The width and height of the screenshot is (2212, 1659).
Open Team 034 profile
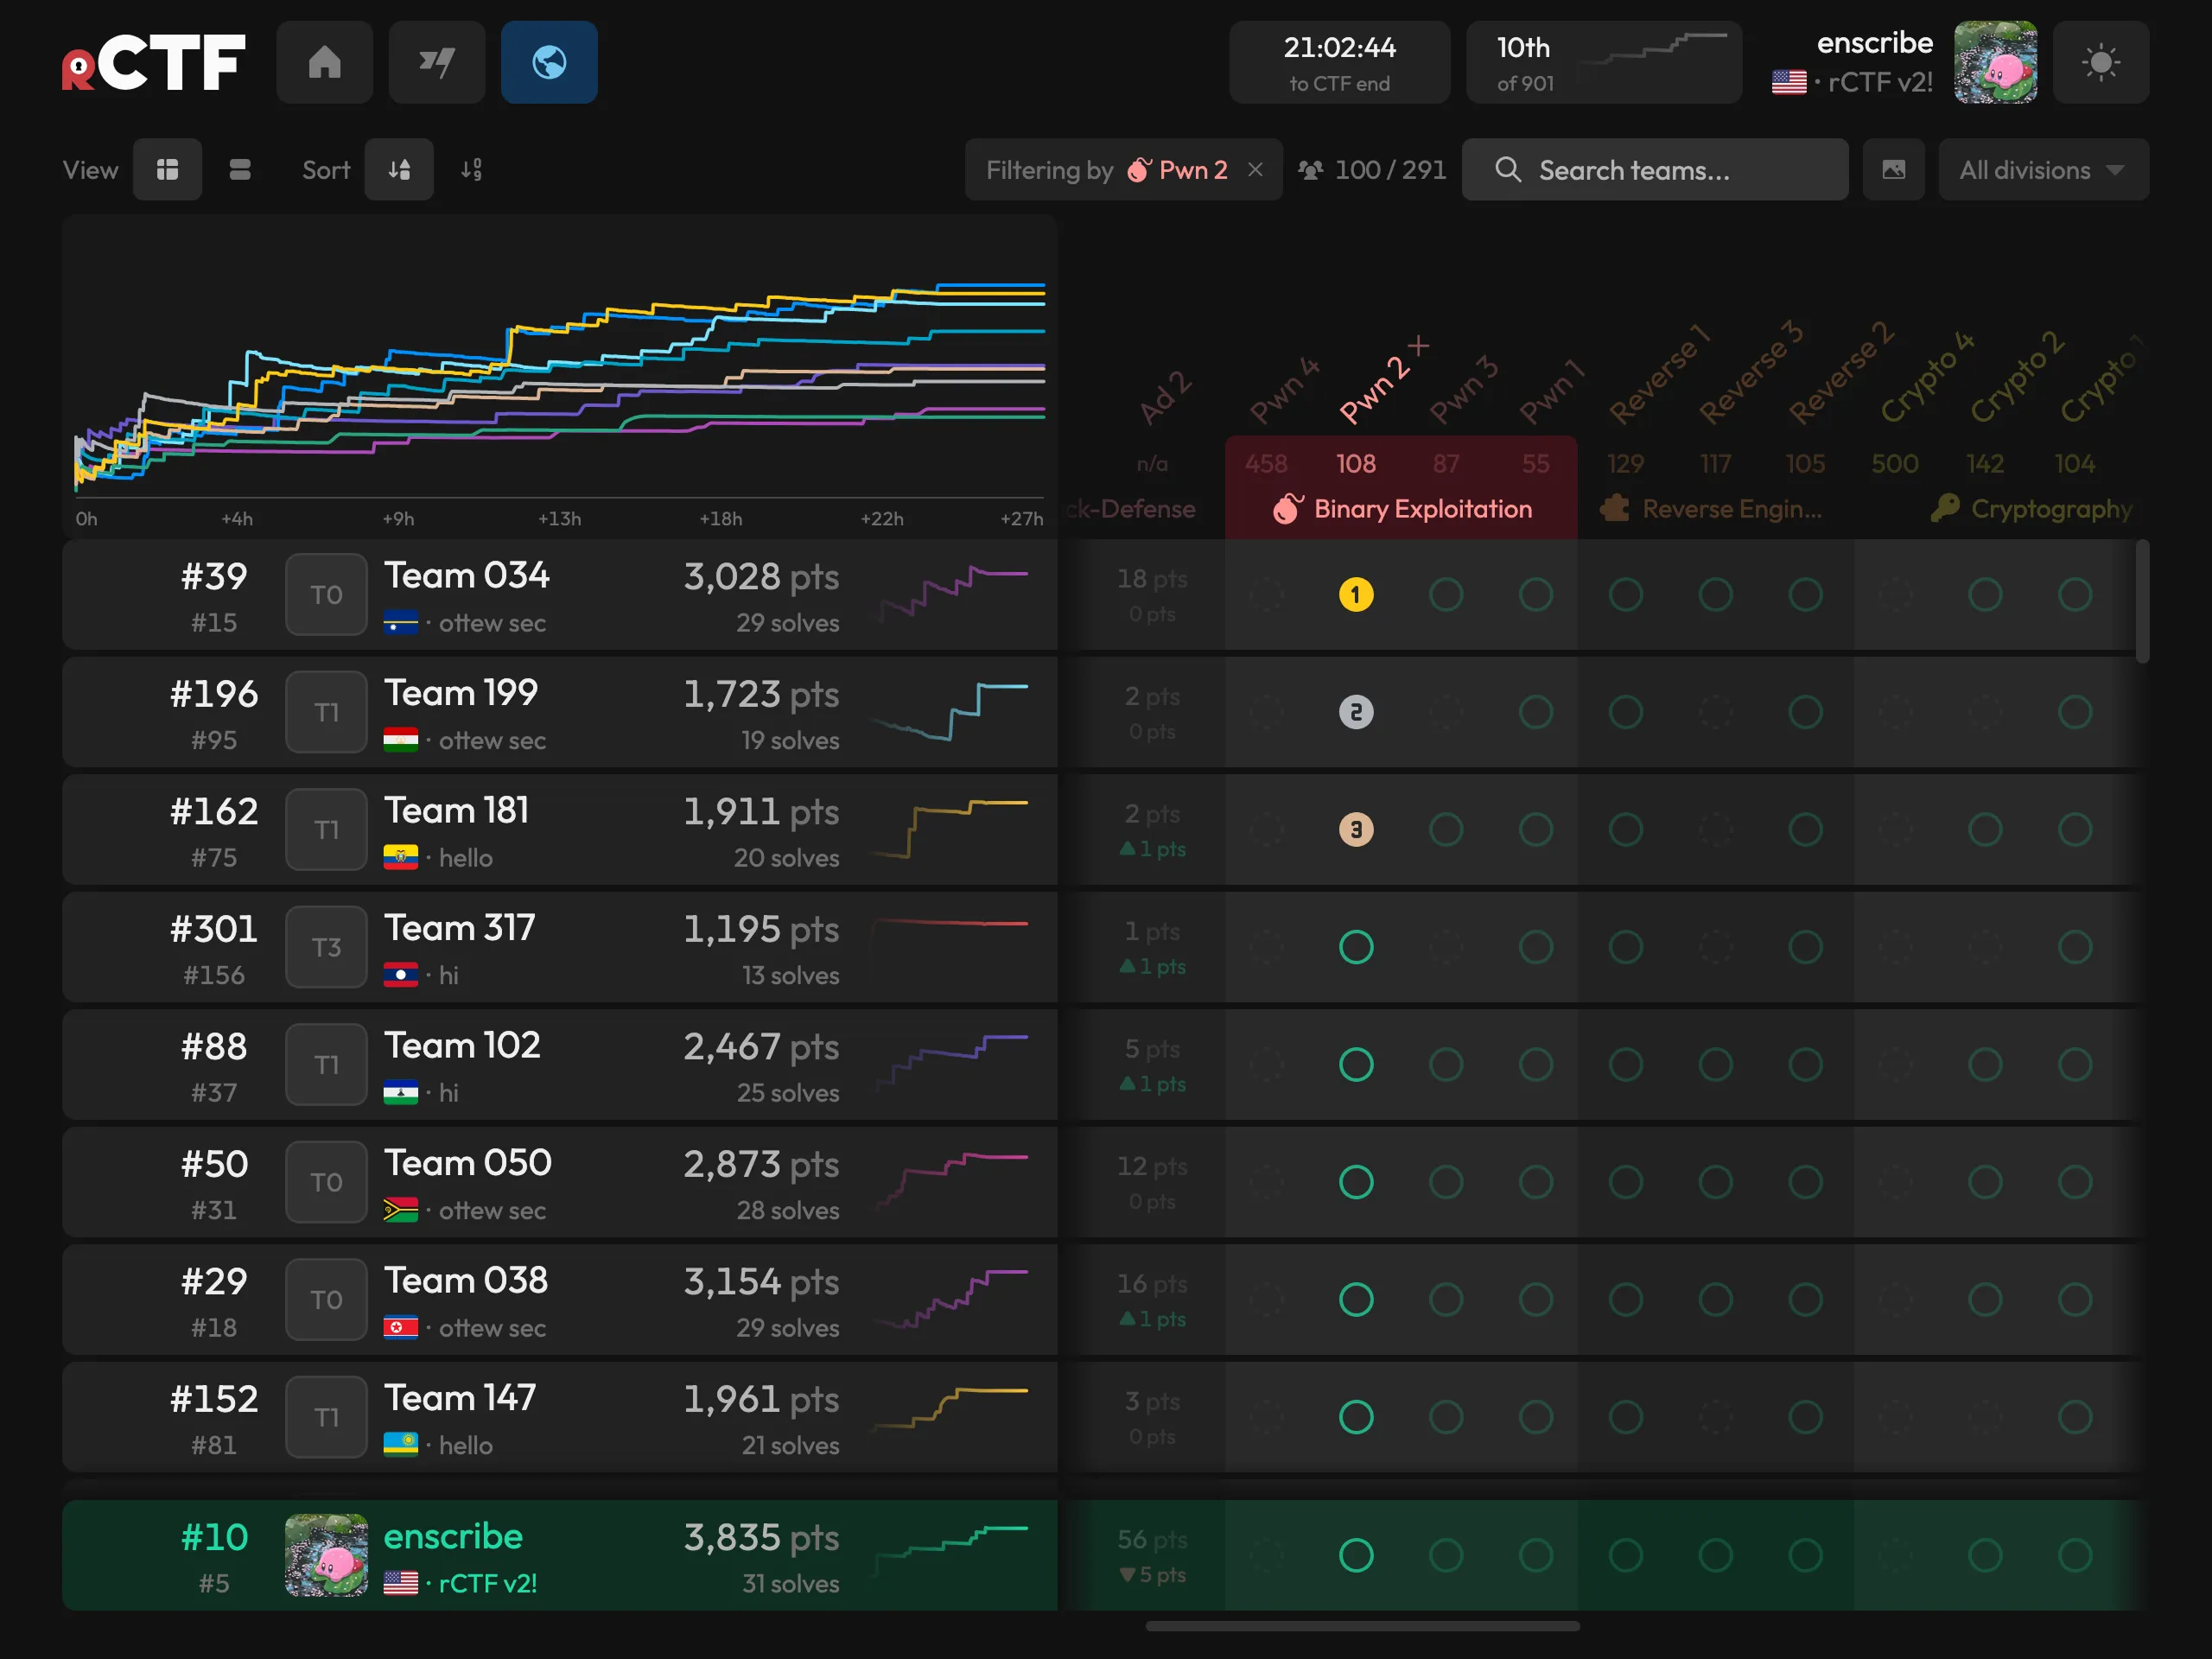(x=467, y=575)
